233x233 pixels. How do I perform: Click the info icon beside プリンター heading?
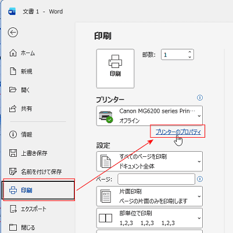(200, 98)
